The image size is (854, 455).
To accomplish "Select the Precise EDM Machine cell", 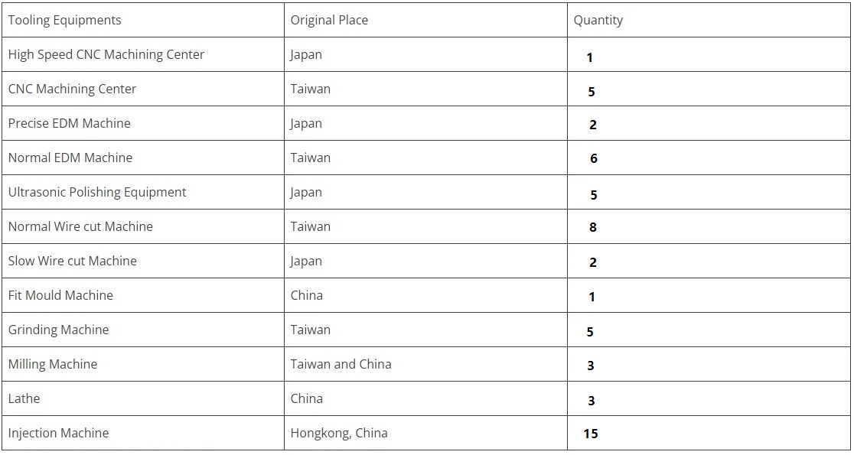I will coord(69,124).
